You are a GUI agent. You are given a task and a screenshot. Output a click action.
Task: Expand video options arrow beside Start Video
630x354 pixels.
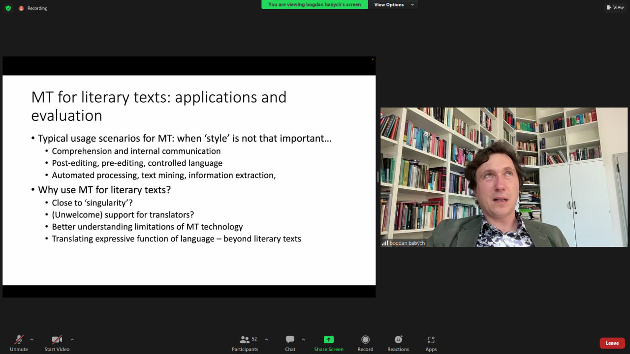[72, 339]
